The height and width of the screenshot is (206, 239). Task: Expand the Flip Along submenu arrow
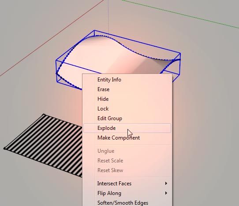point(166,193)
